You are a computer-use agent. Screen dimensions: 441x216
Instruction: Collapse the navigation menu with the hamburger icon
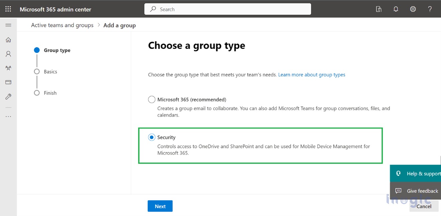pyautogui.click(x=8, y=25)
